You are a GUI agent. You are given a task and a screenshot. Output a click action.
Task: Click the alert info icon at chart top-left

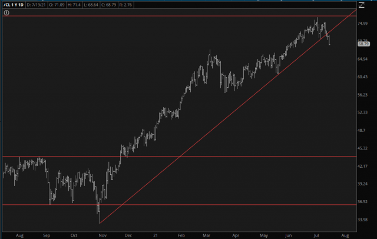point(6,11)
